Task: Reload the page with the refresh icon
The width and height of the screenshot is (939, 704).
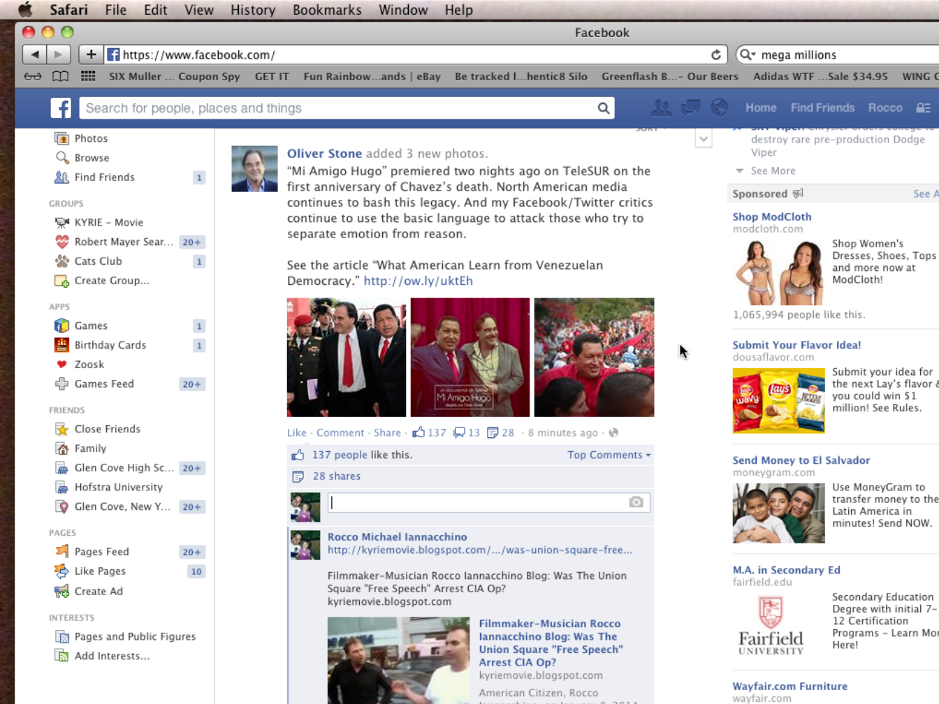Action: pyautogui.click(x=716, y=54)
